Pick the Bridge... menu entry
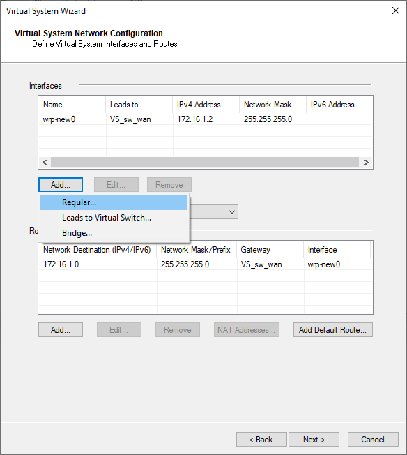The height and width of the screenshot is (455, 407). (114, 233)
